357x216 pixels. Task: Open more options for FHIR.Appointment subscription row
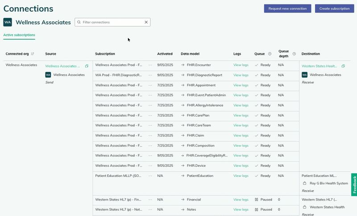point(150,85)
